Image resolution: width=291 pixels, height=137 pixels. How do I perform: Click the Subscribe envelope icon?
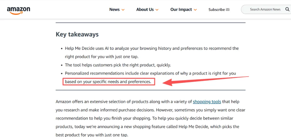228,9
